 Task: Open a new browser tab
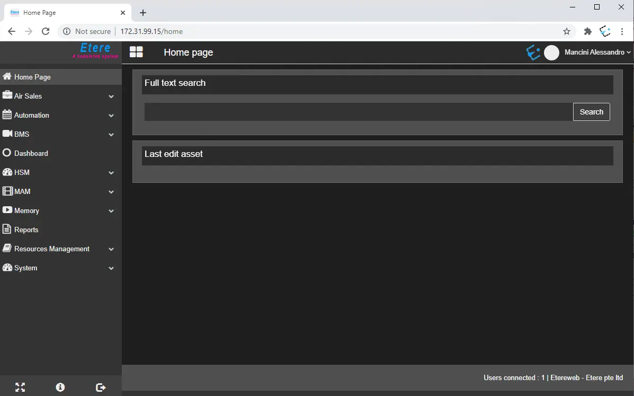[x=142, y=13]
